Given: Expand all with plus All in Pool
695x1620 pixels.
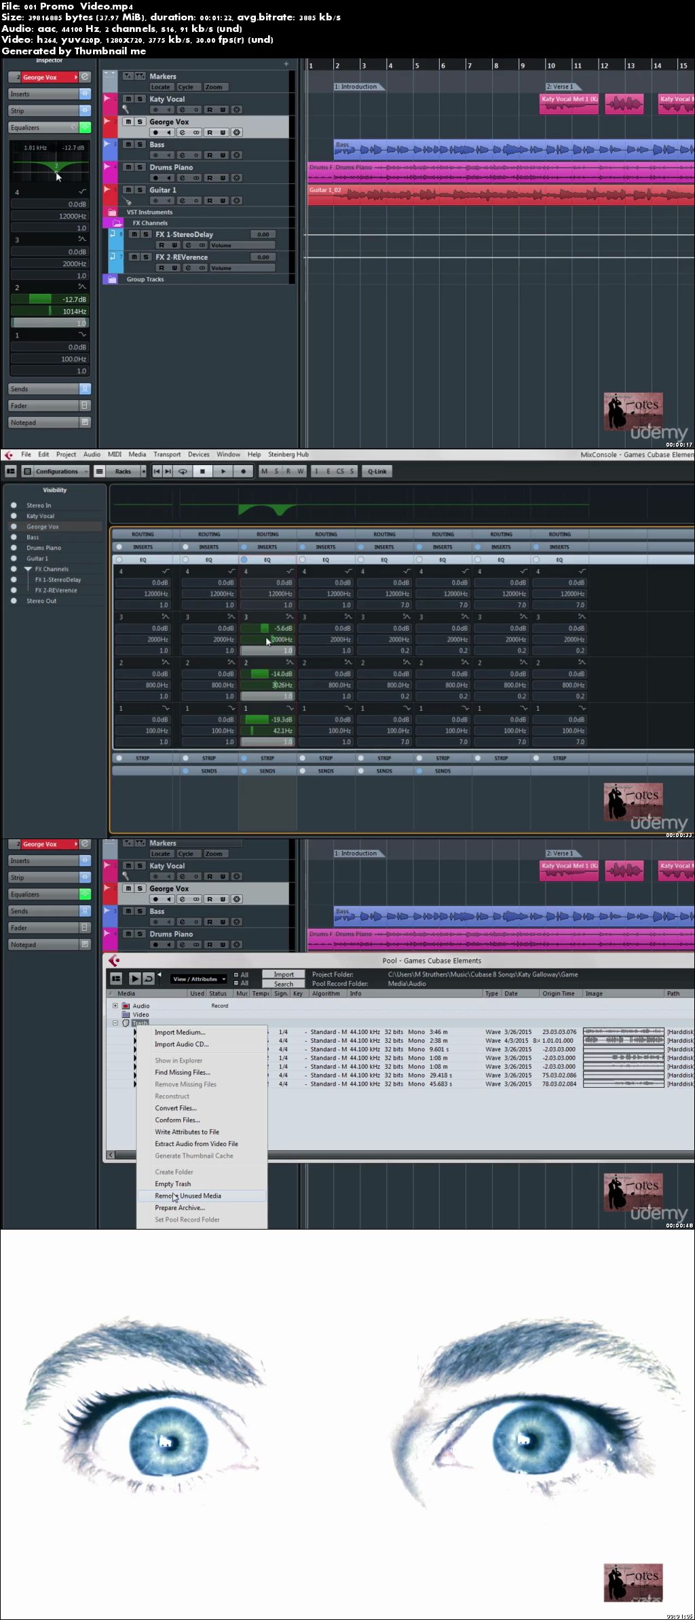Looking at the screenshot, I should click(241, 974).
